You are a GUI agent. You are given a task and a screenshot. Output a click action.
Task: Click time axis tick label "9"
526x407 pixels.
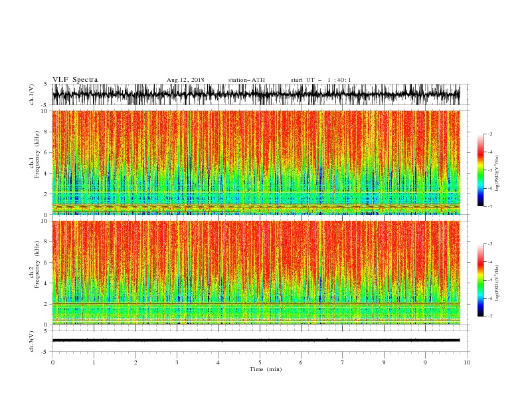point(425,362)
